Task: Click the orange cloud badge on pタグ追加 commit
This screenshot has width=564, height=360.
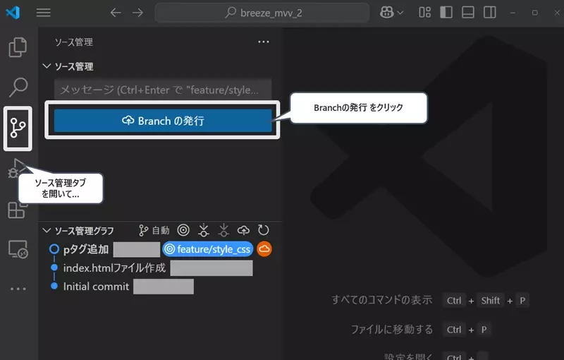Action: (264, 249)
